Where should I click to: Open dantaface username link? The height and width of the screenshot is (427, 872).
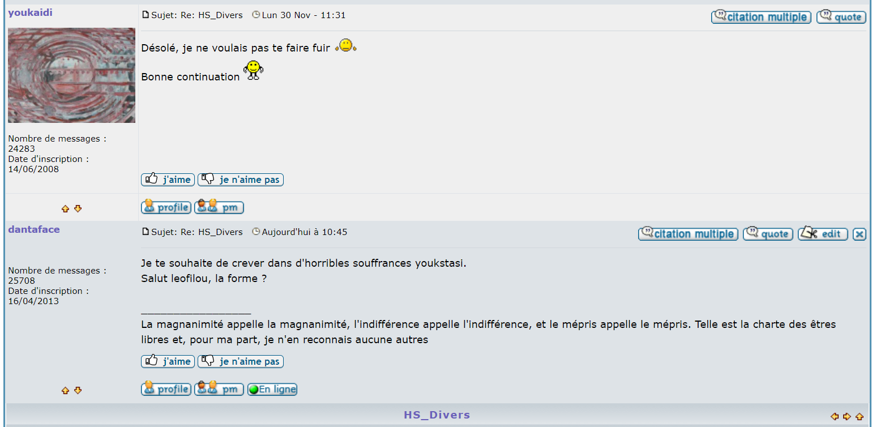(x=34, y=229)
